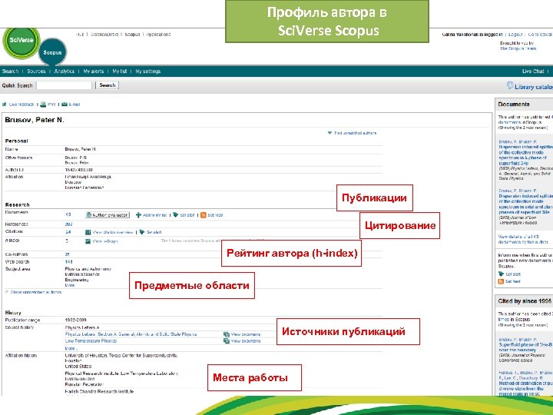
Task: Open documents count 43 link
Action: click(x=68, y=214)
